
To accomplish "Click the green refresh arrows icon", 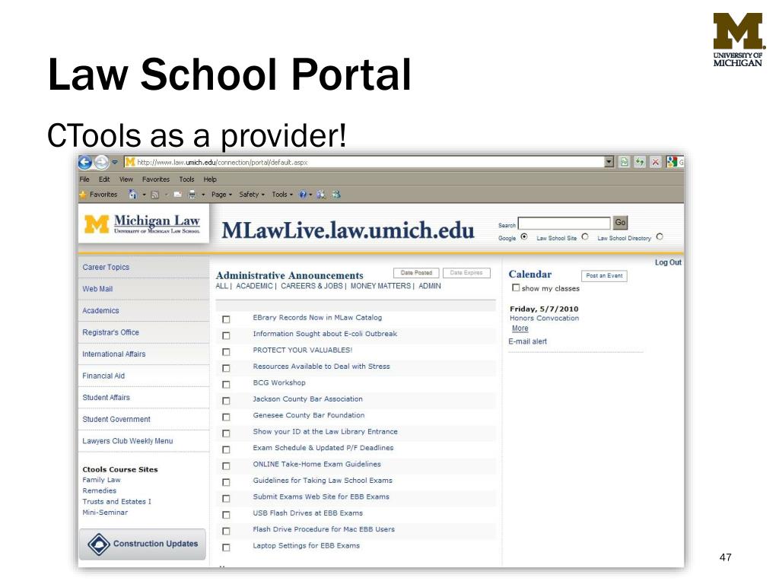I will [640, 163].
